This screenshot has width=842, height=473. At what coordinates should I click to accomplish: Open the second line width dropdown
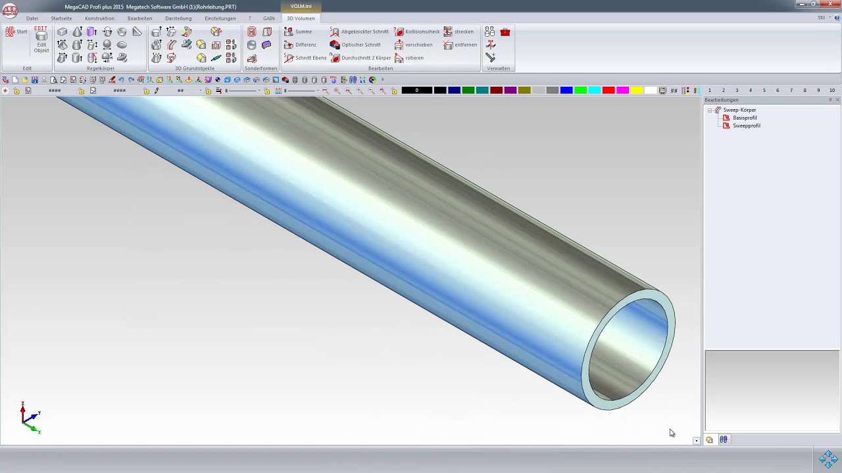coord(318,91)
